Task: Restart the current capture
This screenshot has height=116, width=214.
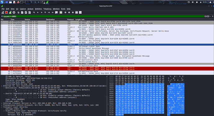Action: point(10,12)
